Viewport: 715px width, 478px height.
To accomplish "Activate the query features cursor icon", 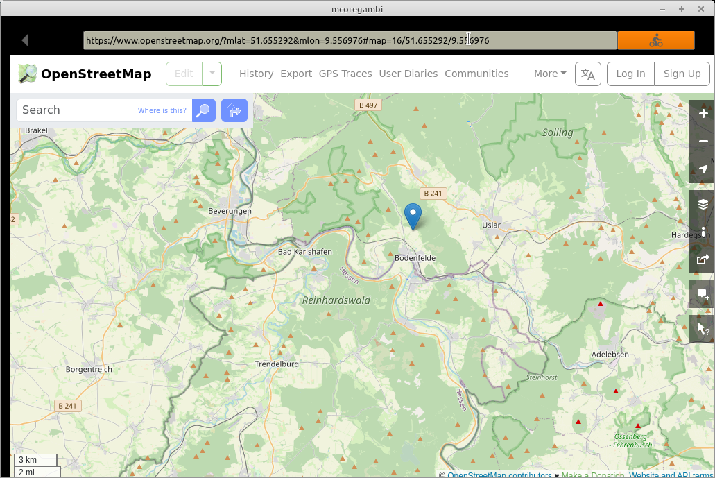I will tap(703, 329).
